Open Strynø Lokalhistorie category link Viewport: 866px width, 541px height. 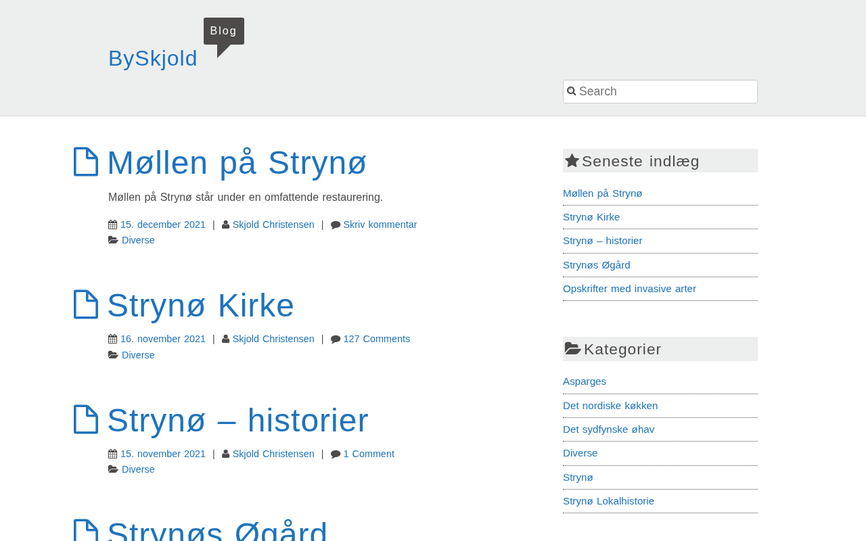click(x=608, y=501)
